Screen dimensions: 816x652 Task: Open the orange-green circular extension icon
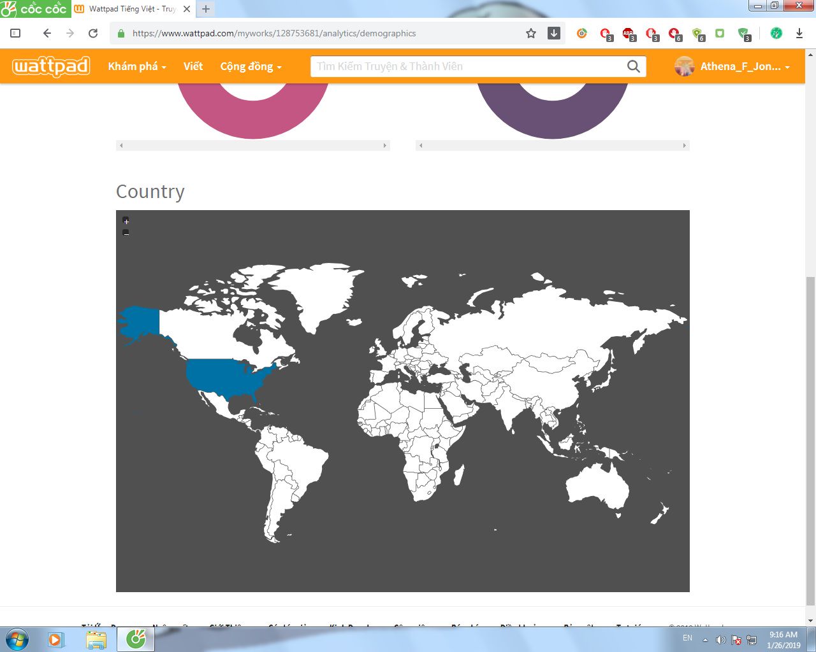[x=582, y=33]
